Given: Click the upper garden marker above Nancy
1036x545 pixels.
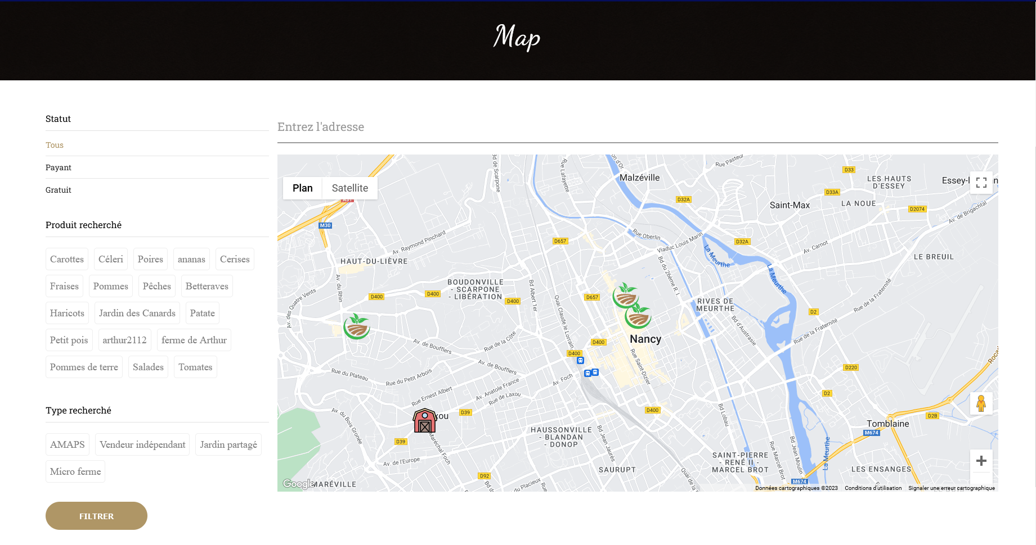Looking at the screenshot, I should click(625, 296).
